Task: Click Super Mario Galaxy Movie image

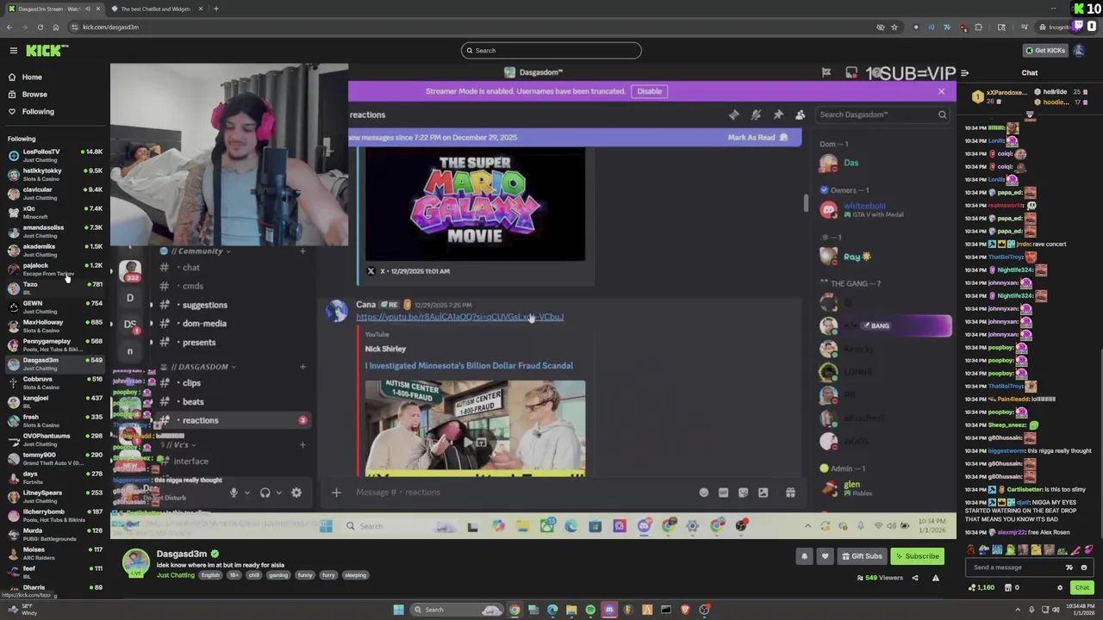Action: (x=475, y=205)
